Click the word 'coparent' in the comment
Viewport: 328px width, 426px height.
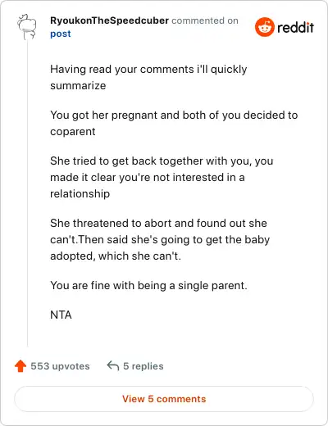73,132
